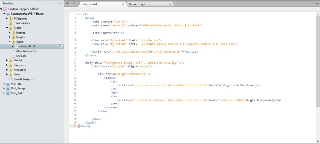Image resolution: width=320 pixels, height=144 pixels.
Task: Click the Properties folder icon
Action: coord(11,65)
